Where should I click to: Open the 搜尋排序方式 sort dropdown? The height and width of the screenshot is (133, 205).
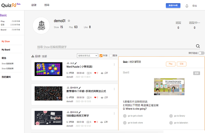87,56
